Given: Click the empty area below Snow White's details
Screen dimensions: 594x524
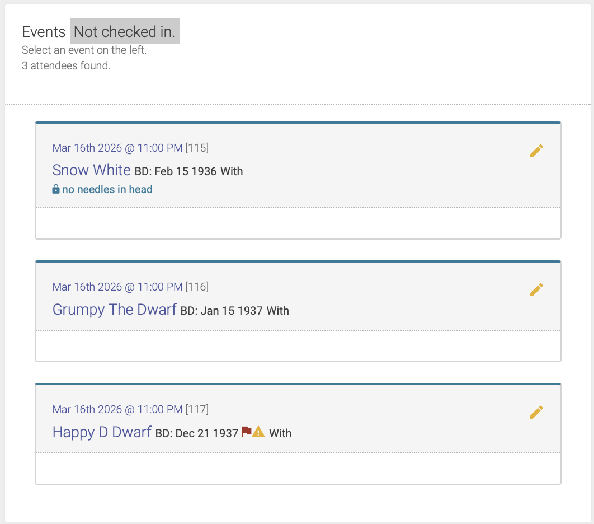Looking at the screenshot, I should point(298,223).
